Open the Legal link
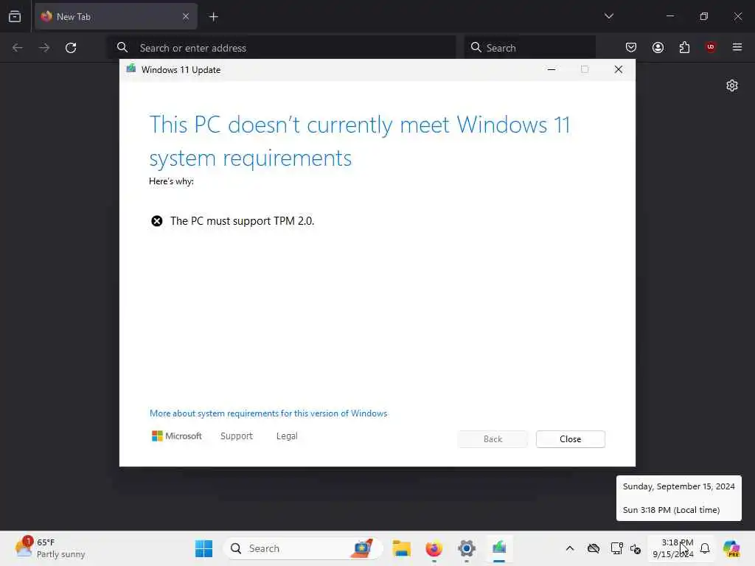The height and width of the screenshot is (566, 755). pos(287,436)
